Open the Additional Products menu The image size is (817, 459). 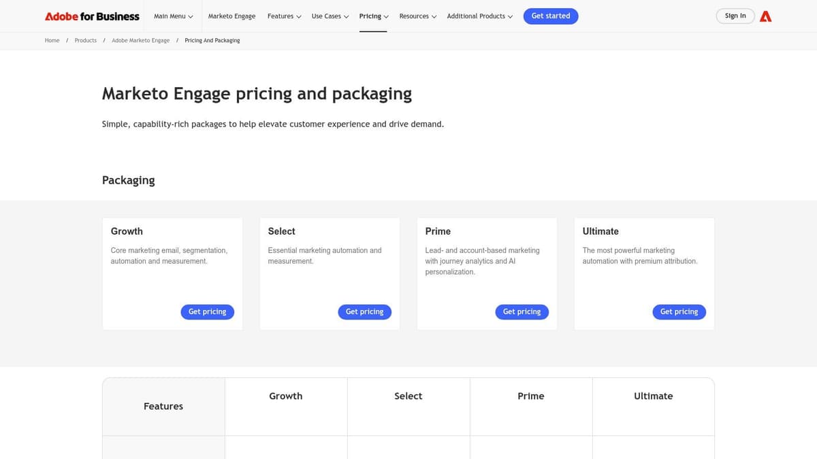[479, 16]
